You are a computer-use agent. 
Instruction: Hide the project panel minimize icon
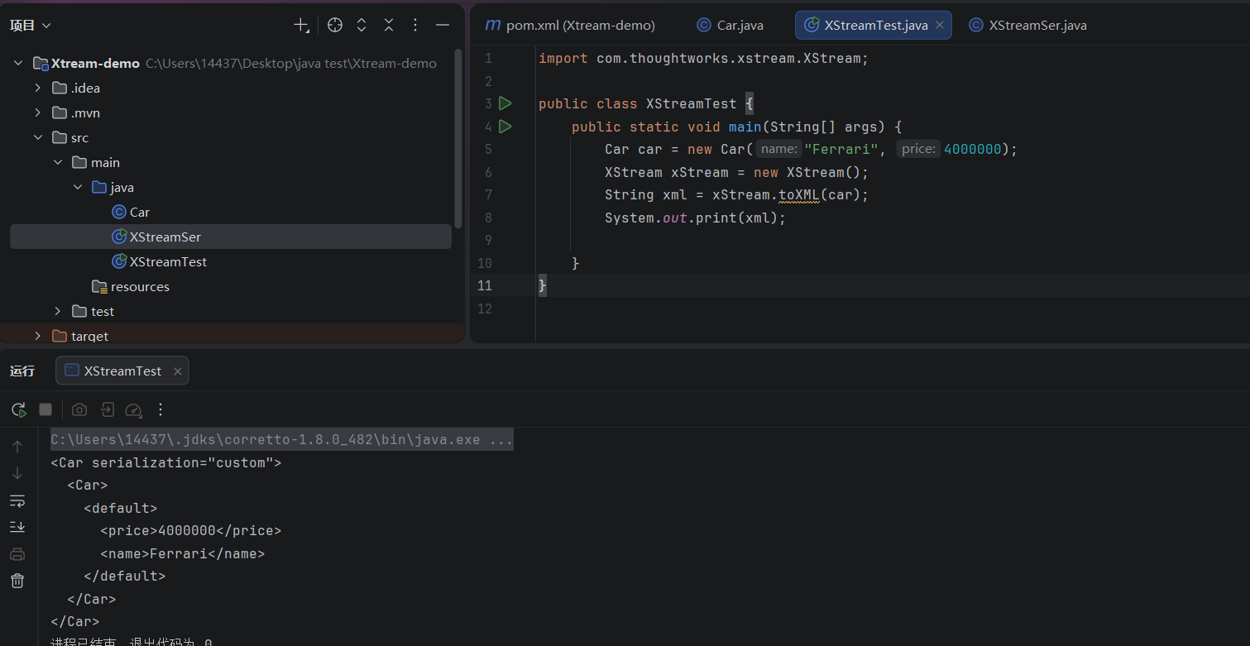point(443,25)
